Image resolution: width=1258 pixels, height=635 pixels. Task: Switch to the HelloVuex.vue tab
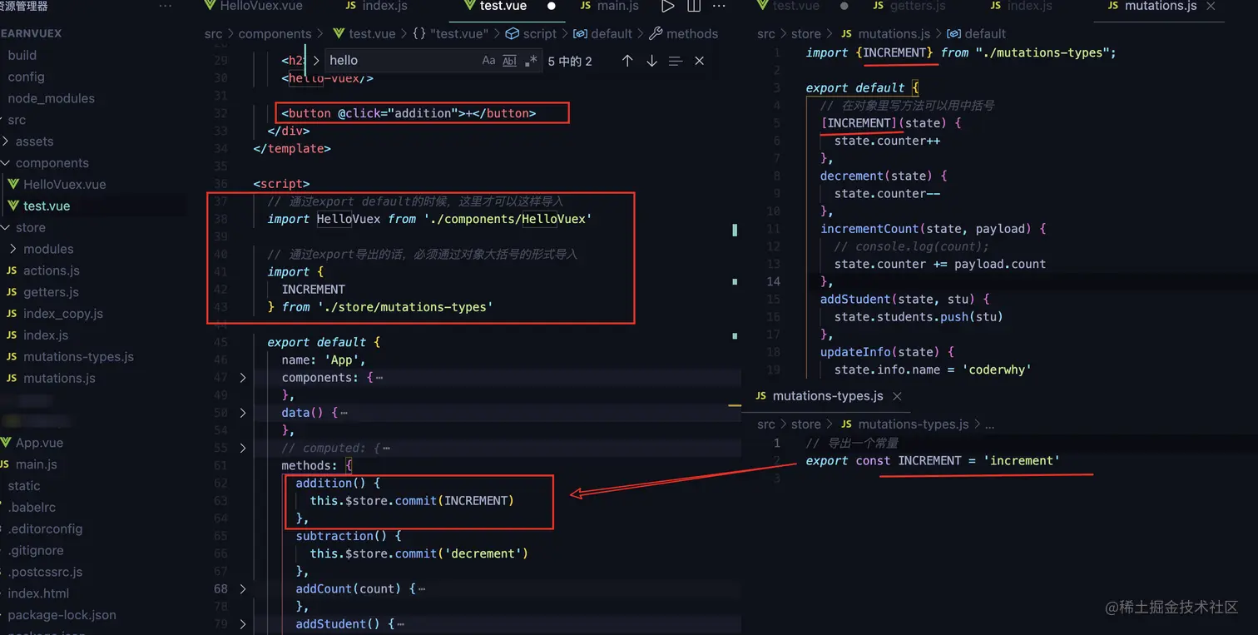pos(253,6)
